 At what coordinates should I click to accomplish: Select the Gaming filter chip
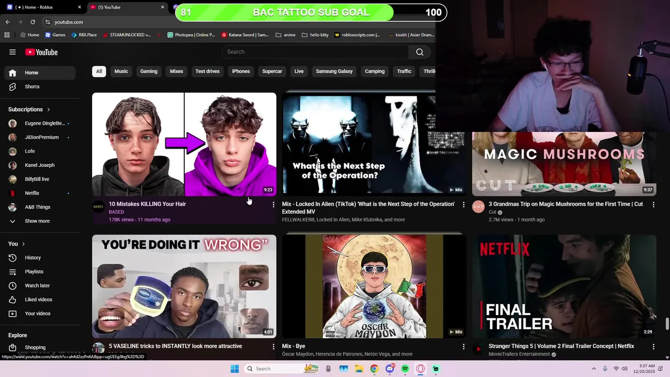149,71
